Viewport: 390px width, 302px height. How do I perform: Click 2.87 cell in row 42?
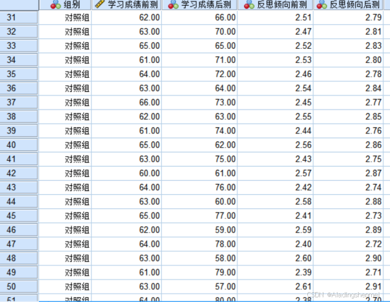coord(349,173)
